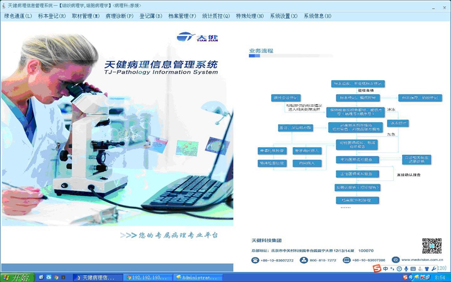The image size is (451, 282).
Task: Open the 档案管理(F) menu
Action: click(x=182, y=16)
